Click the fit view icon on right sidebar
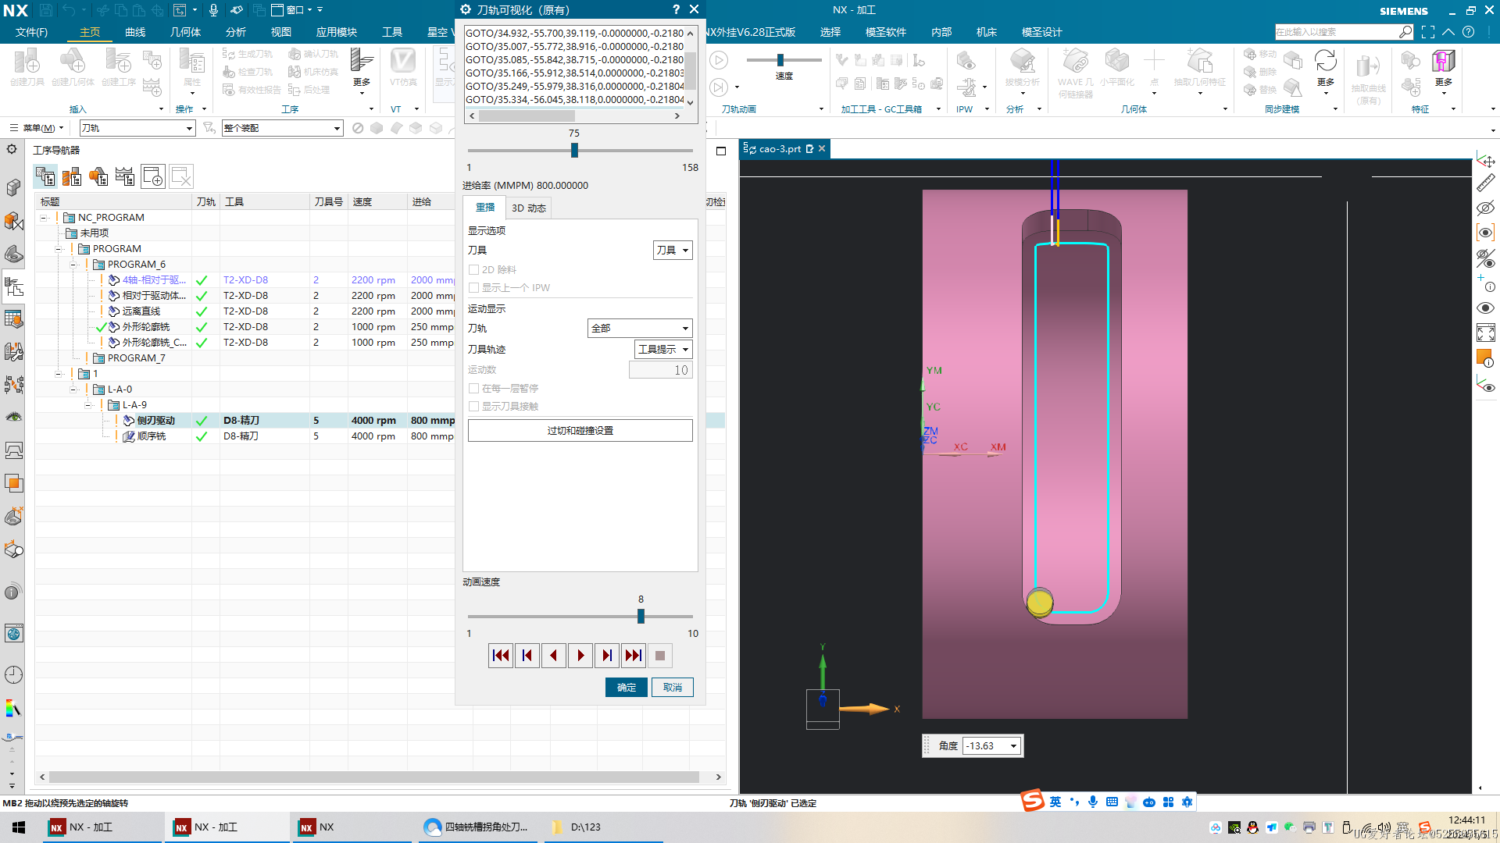The image size is (1500, 843). pyautogui.click(x=1485, y=333)
